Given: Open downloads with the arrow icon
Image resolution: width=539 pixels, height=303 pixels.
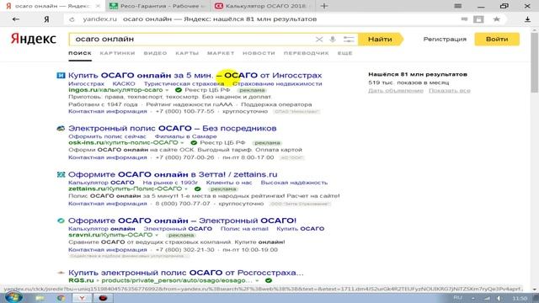Looking at the screenshot, I should pos(527,19).
